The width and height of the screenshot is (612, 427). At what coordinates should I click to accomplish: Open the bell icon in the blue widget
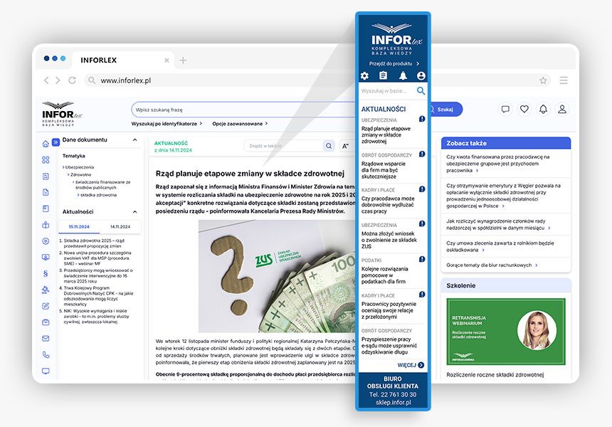coord(403,75)
